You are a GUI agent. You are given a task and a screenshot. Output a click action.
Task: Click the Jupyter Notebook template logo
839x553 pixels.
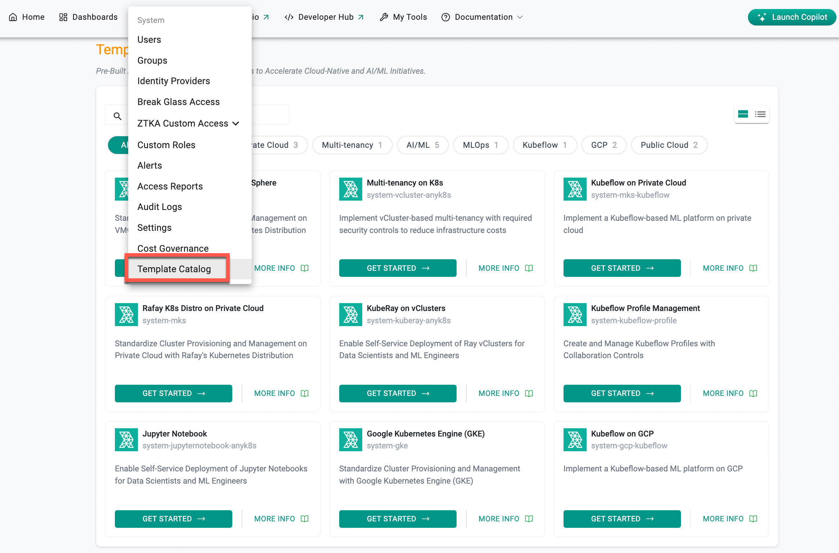pyautogui.click(x=126, y=440)
